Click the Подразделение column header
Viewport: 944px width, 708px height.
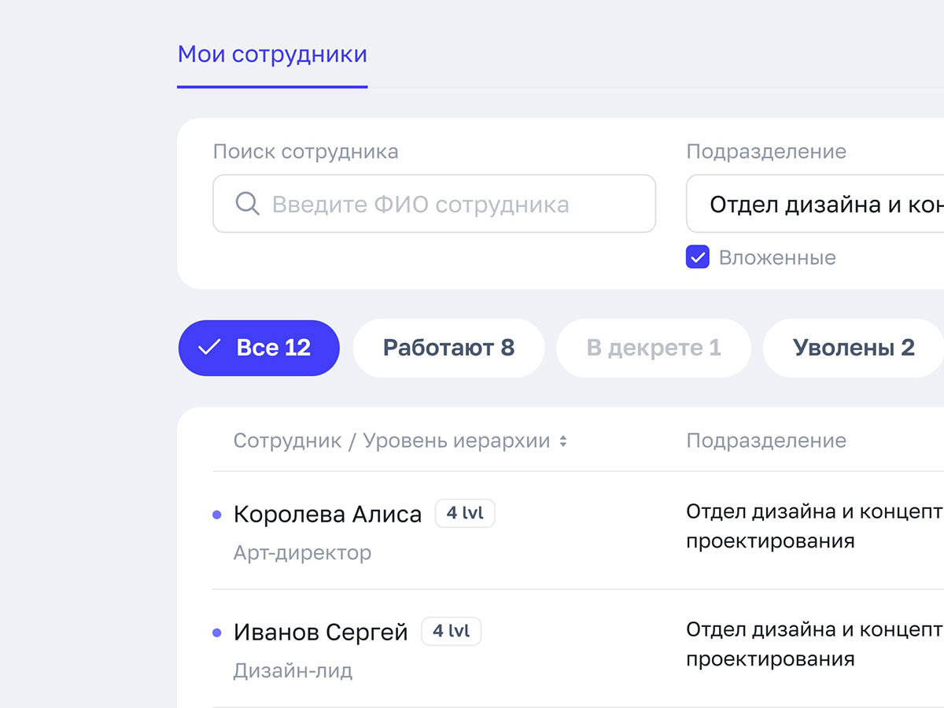click(766, 441)
